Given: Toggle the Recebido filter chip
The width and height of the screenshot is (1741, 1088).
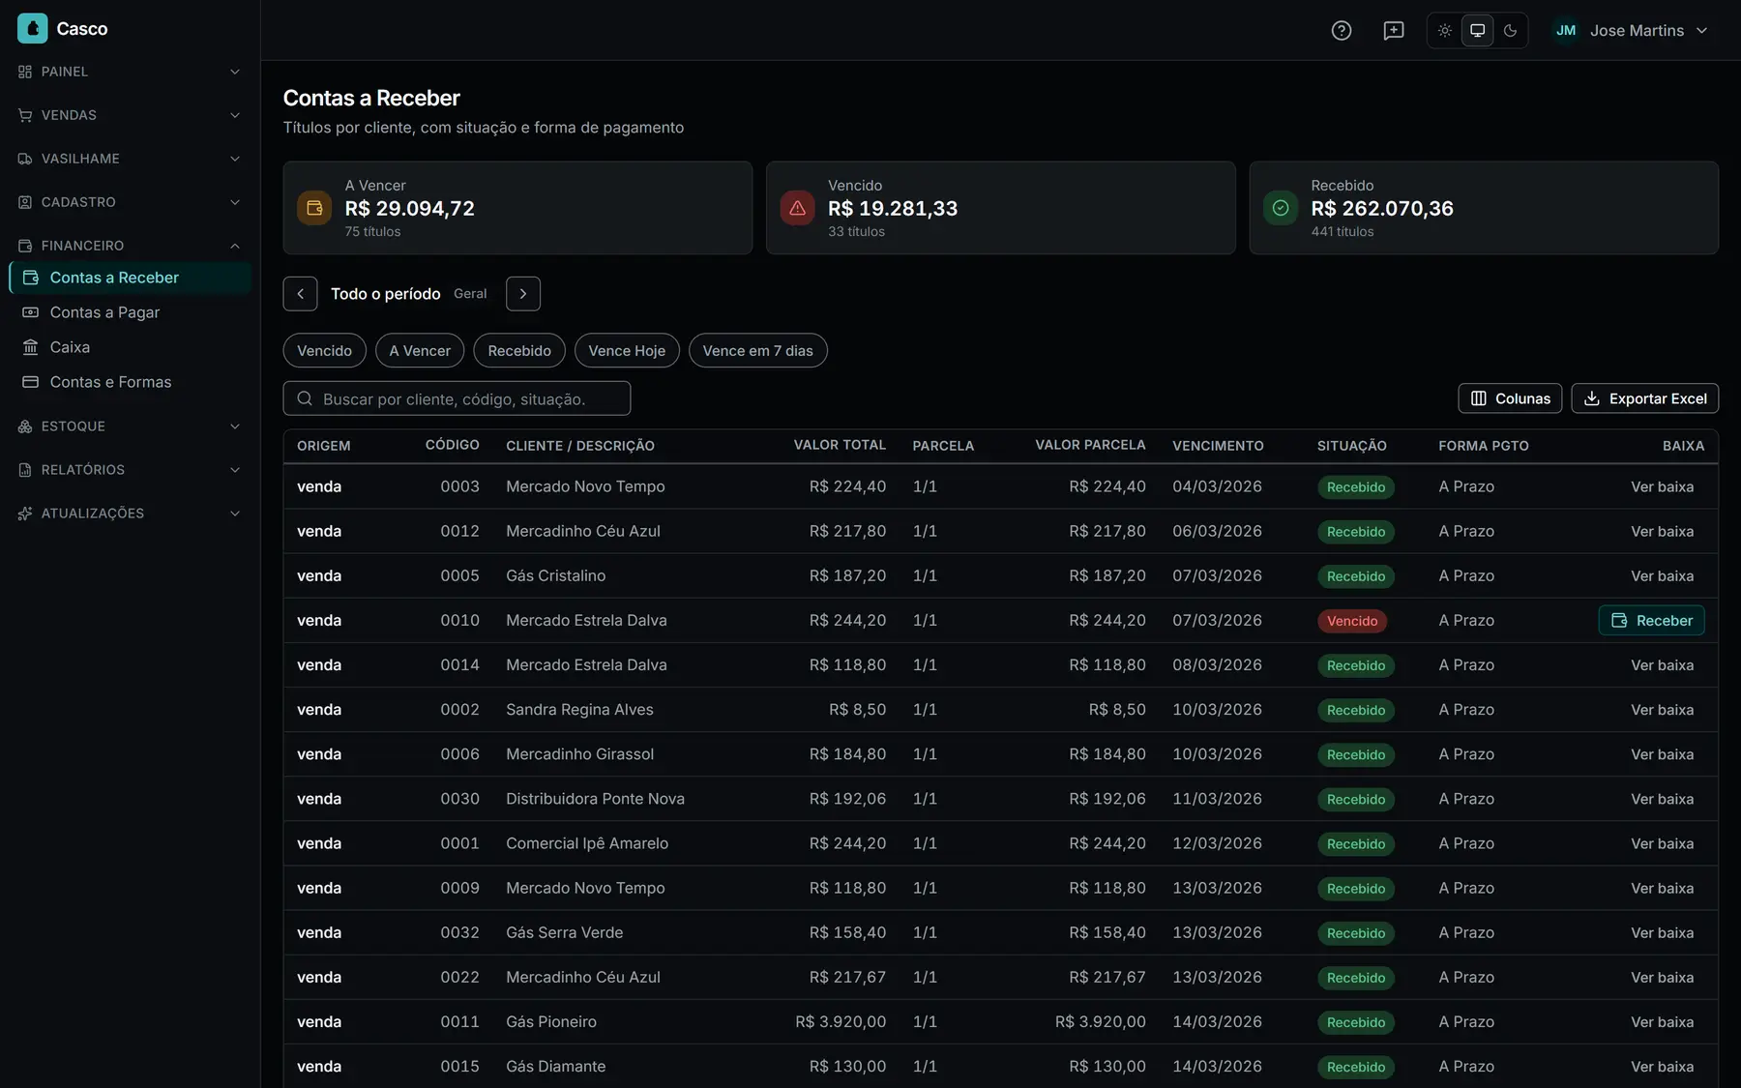Looking at the screenshot, I should pyautogui.click(x=519, y=351).
